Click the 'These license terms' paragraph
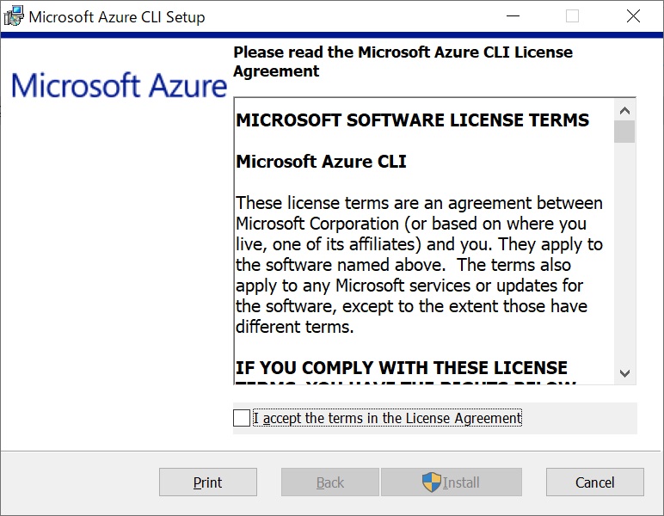The height and width of the screenshot is (516, 664). coord(420,265)
